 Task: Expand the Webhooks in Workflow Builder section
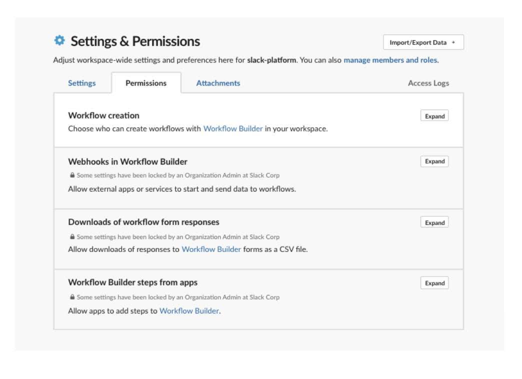click(x=434, y=161)
